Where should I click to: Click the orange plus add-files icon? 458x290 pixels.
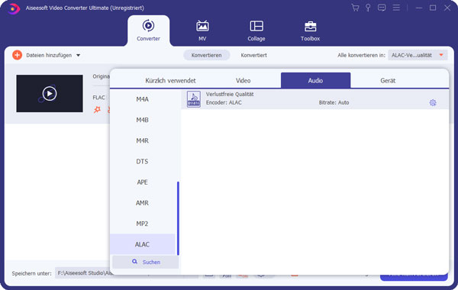coord(17,55)
